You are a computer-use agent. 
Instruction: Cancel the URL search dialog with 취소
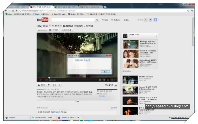point(105,72)
